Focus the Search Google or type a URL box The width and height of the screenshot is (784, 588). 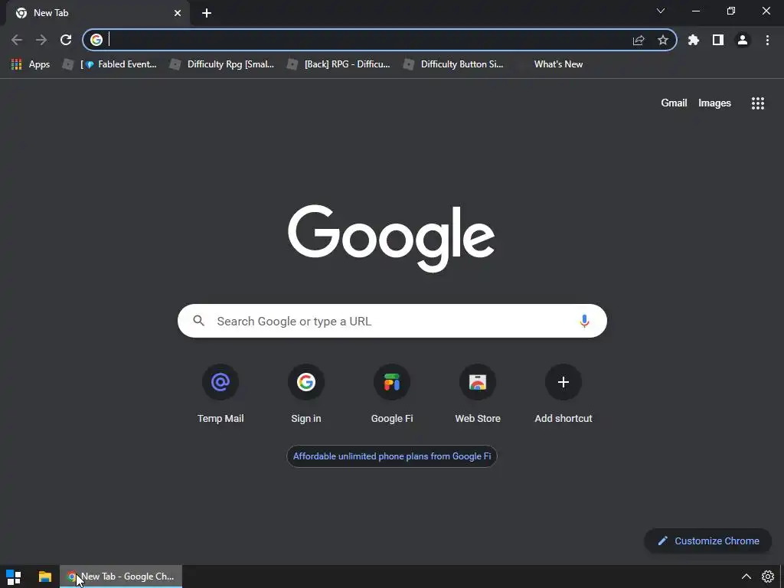392,321
